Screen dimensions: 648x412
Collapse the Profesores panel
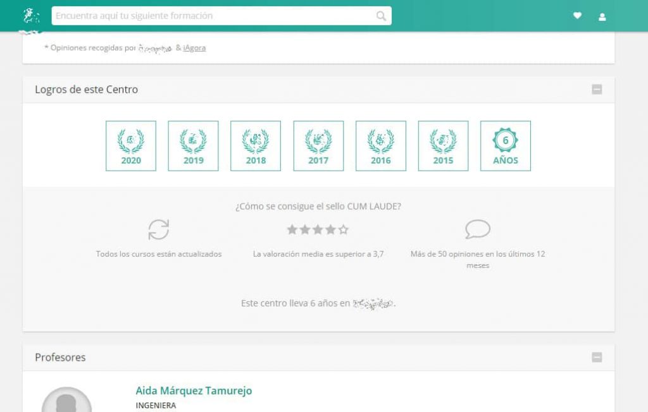(x=597, y=357)
